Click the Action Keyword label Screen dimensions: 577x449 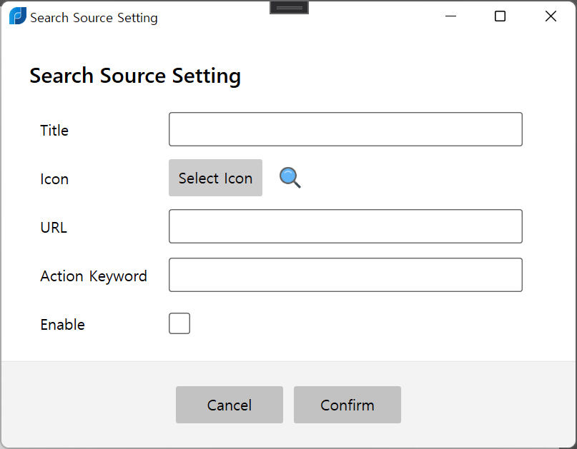(x=94, y=276)
